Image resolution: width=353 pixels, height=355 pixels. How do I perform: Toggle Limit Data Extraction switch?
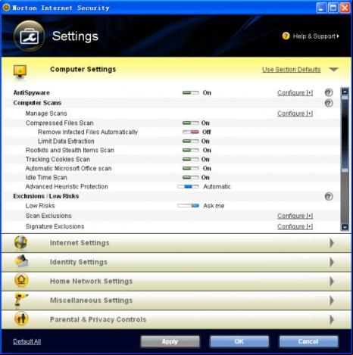191,142
